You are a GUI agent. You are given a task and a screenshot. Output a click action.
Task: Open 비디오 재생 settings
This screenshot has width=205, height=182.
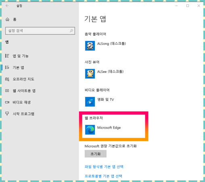[22, 102]
